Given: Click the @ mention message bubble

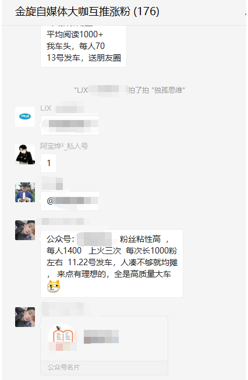Looking at the screenshot, I should click(70, 201).
